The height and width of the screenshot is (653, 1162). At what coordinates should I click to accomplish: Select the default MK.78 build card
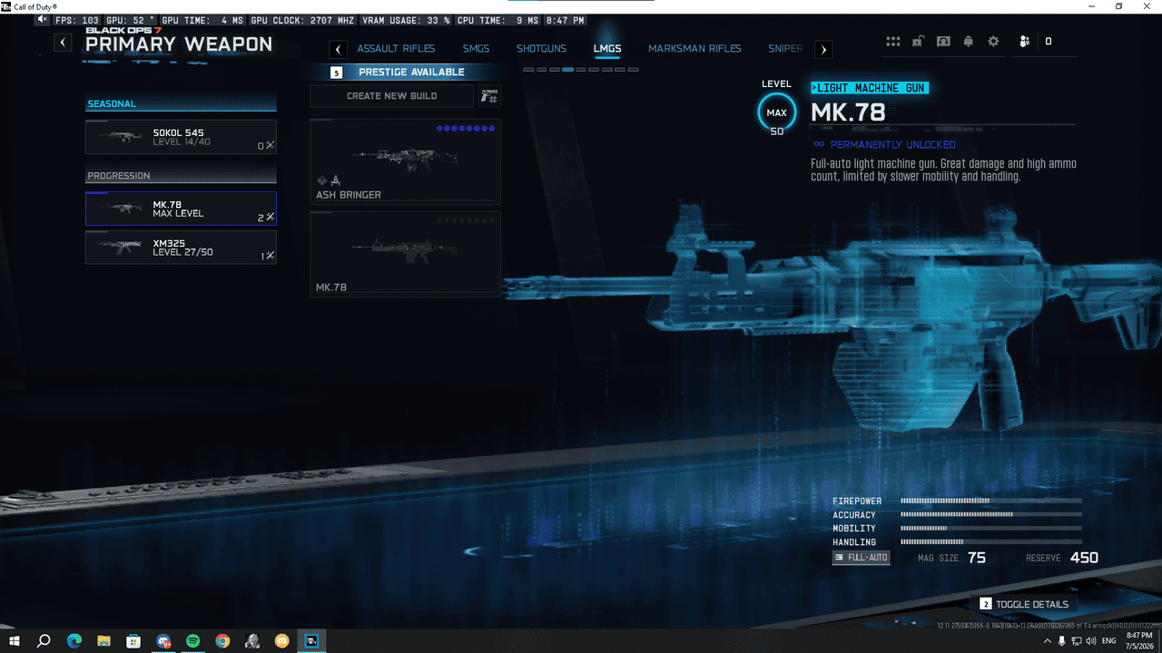pos(405,254)
